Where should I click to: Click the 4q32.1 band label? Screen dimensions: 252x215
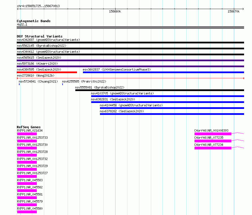click(x=22, y=24)
